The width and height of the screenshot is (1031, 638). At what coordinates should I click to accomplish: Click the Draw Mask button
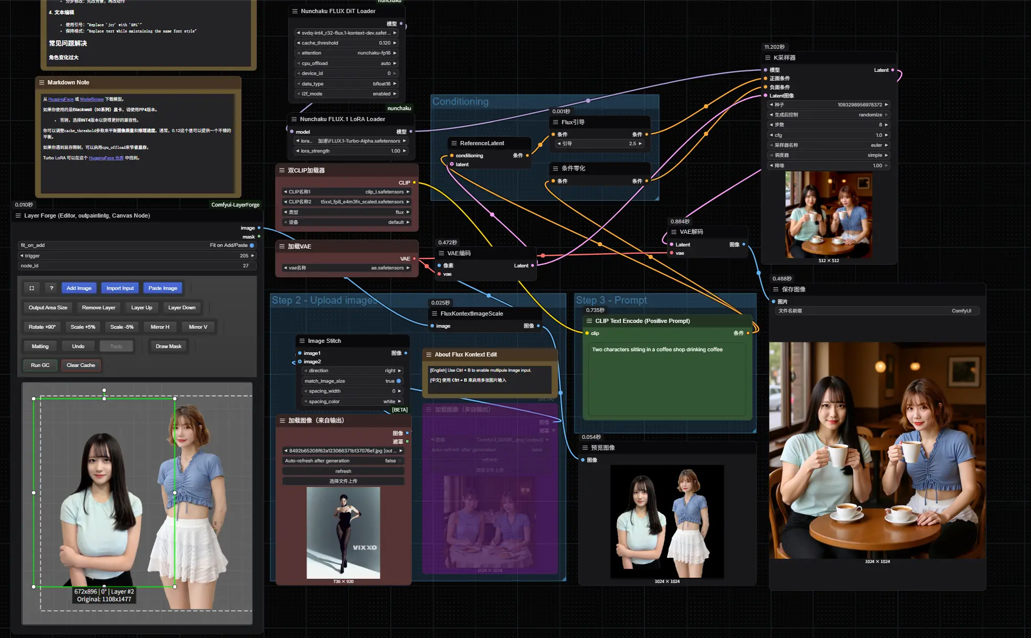168,346
